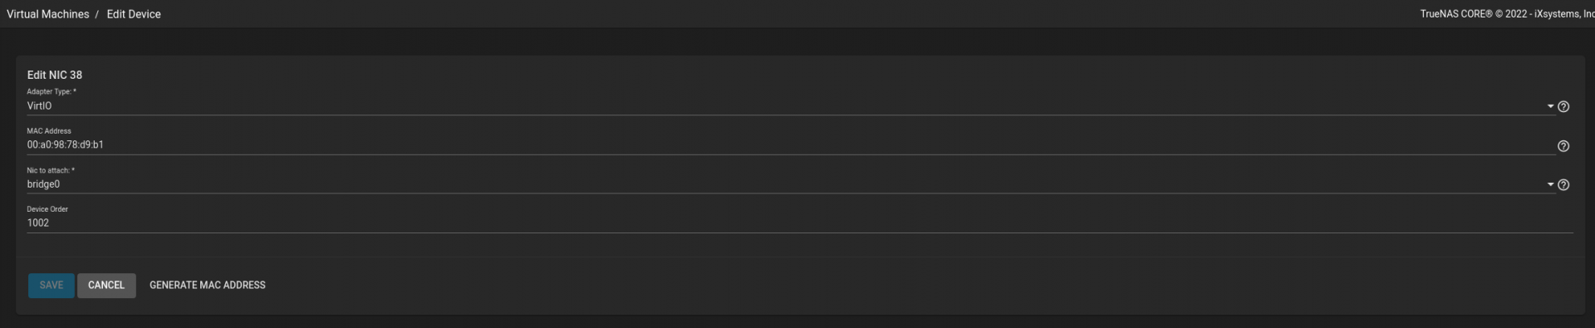The width and height of the screenshot is (1595, 328).
Task: Generate a new MAC address
Action: [208, 285]
